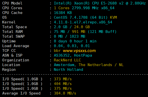
Task: Click the '0 days 0 hour 1 min' uptime
Action: pyautogui.click(x=75, y=41)
